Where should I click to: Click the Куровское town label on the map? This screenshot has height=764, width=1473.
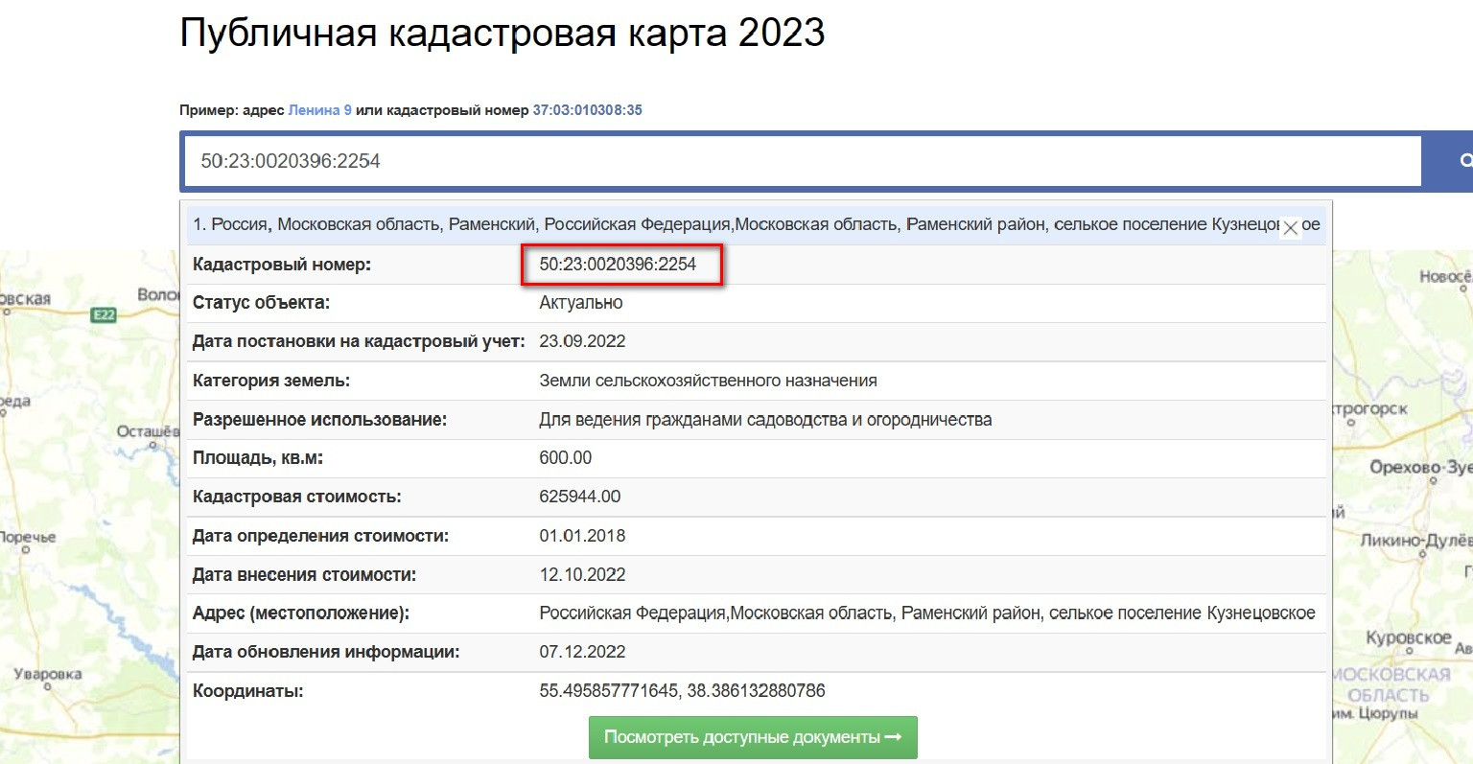pos(1409,638)
